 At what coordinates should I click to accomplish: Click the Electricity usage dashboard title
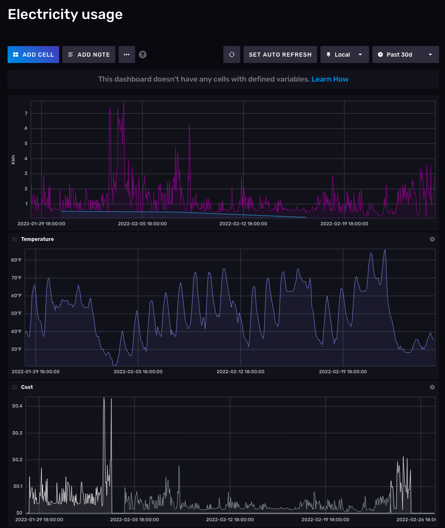pos(65,14)
